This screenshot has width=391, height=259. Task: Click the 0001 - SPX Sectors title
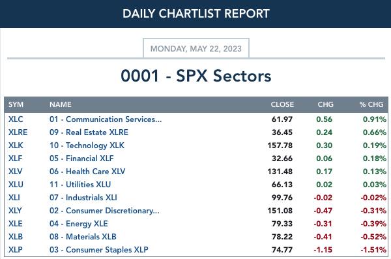click(196, 76)
